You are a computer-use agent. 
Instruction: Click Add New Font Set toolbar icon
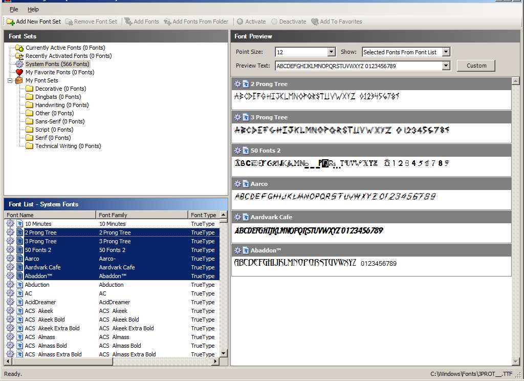click(10, 22)
